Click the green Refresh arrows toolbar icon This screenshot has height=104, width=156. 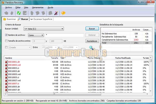19,13
